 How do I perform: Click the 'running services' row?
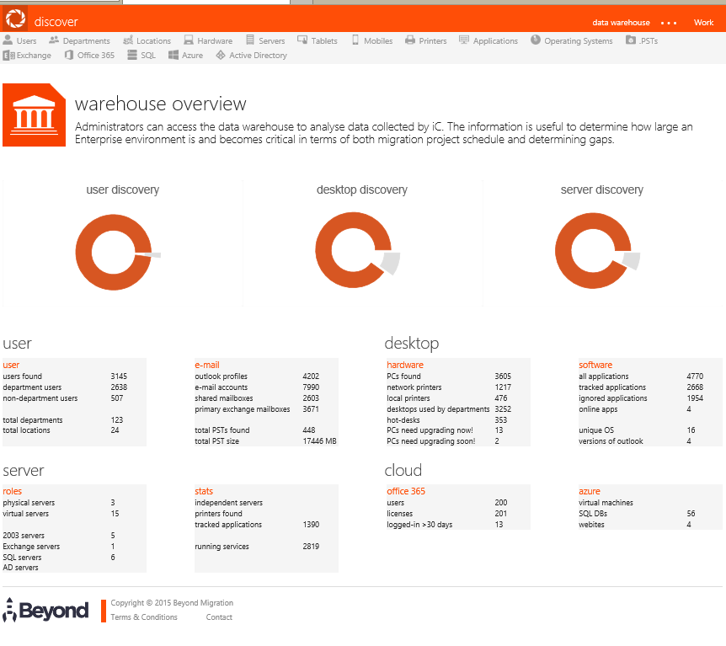[266, 547]
